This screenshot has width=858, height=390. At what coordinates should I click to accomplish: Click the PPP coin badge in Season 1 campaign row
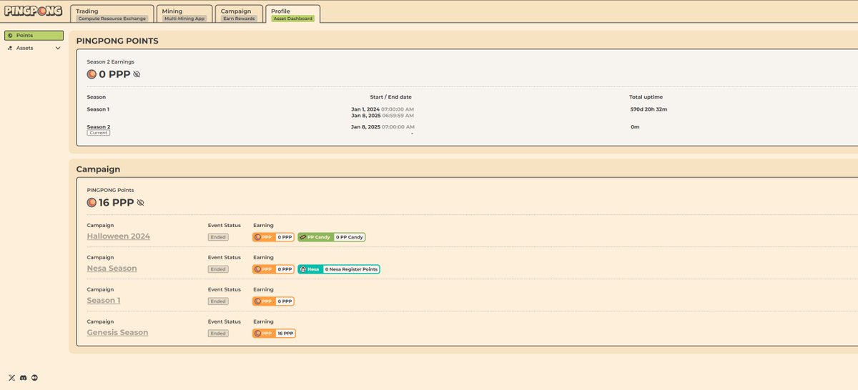click(264, 301)
